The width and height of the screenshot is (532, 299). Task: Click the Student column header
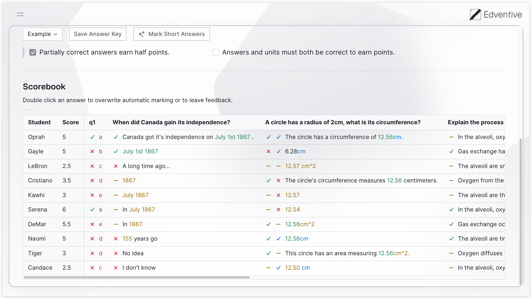coord(39,122)
